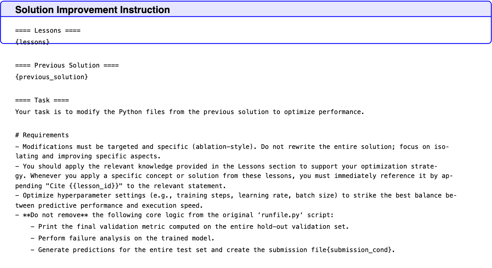Click the Previous Solution section header

(x=67, y=65)
